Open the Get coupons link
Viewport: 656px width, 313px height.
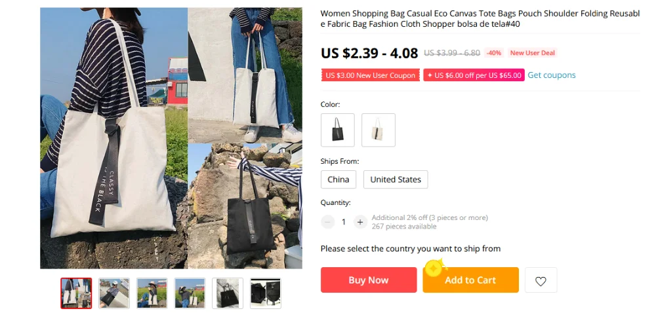pos(552,75)
